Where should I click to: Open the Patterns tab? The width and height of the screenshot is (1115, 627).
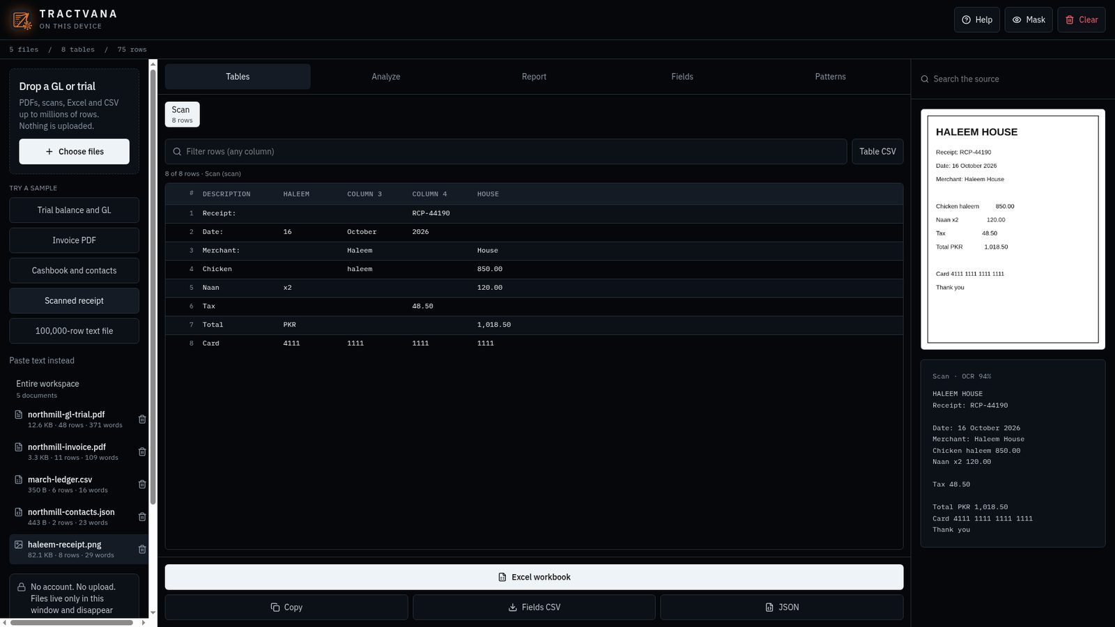click(831, 77)
